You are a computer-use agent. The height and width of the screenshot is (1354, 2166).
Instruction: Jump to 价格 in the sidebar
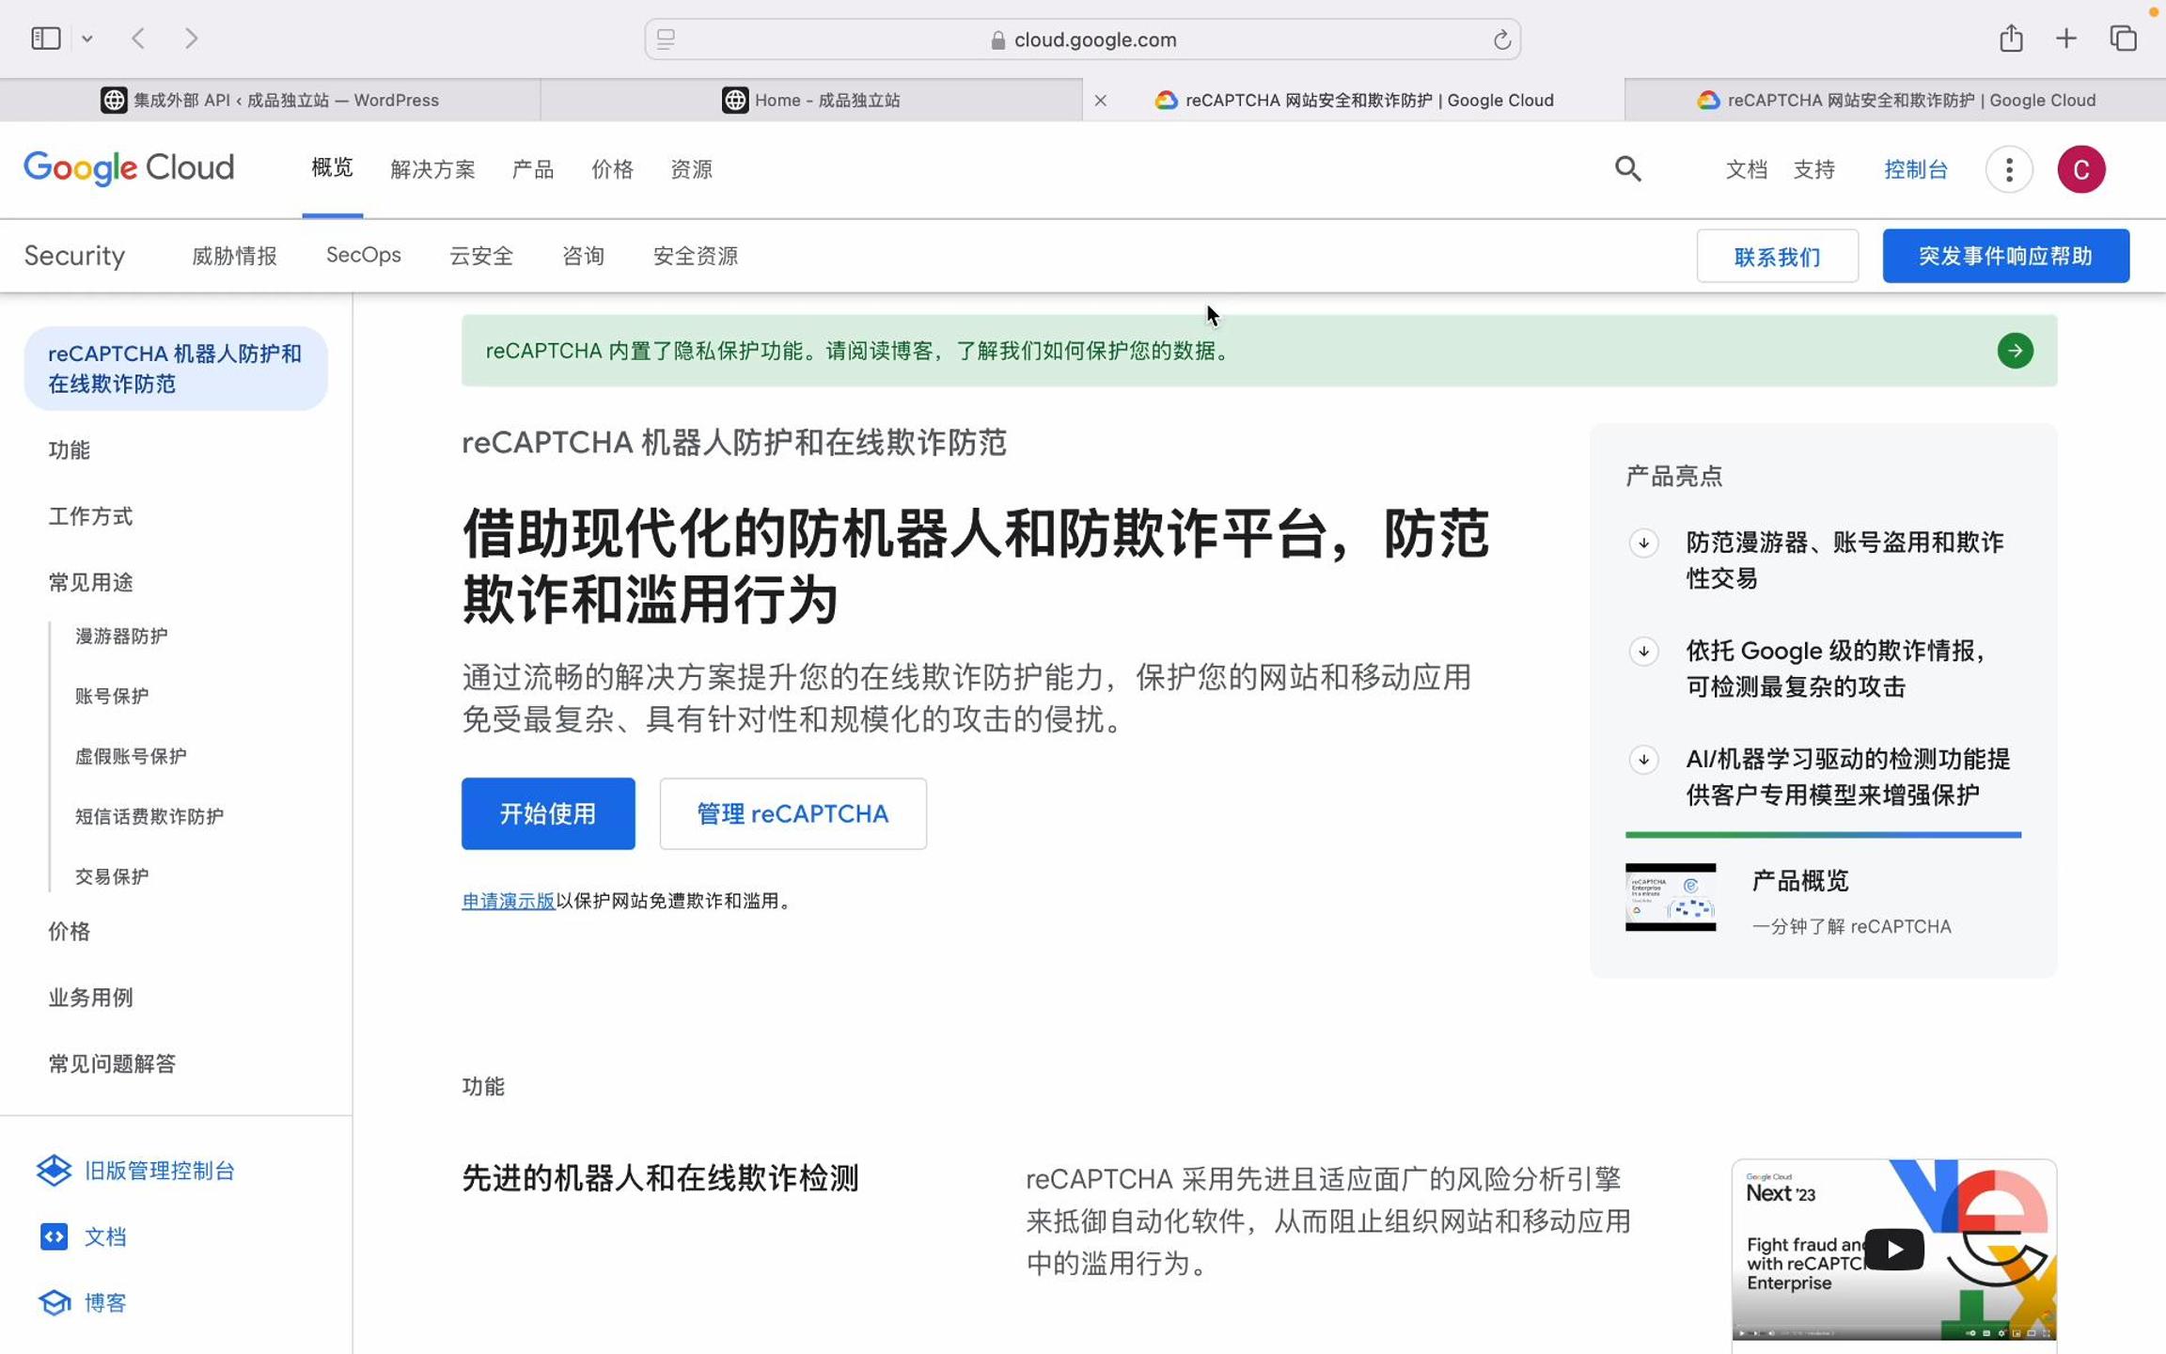coord(70,931)
